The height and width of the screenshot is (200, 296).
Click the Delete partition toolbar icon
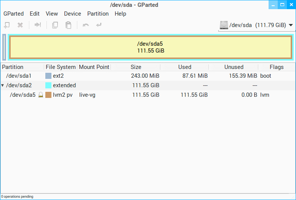click(20, 25)
